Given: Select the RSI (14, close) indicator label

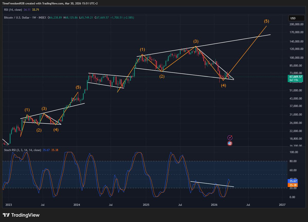Looking at the screenshot, I should [13, 9].
